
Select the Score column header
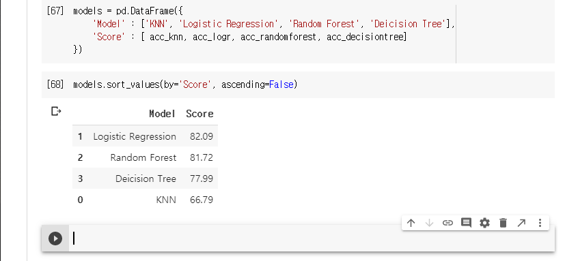tap(199, 114)
